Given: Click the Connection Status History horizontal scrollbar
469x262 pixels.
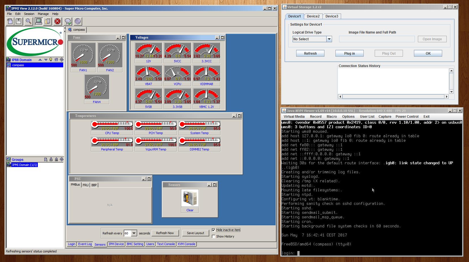Looking at the screenshot, I should [393, 97].
